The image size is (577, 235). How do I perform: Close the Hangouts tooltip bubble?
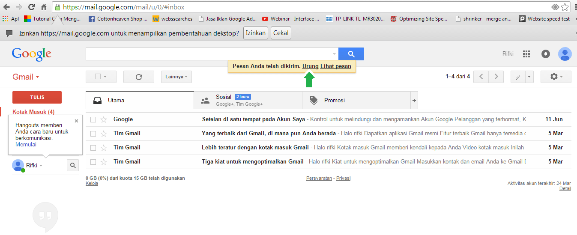(76, 121)
